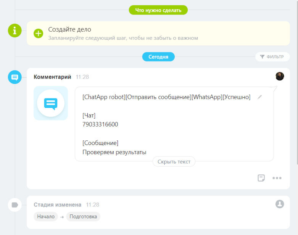The width and height of the screenshot is (298, 235).
Task: Edit the comment using the pencil icon
Action: coord(260,97)
